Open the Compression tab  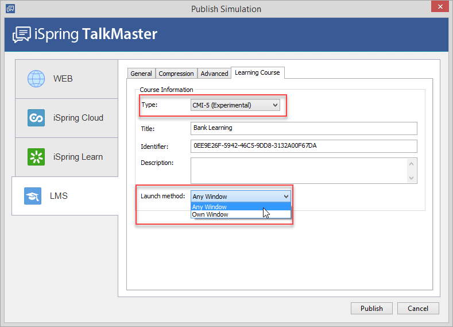click(176, 74)
